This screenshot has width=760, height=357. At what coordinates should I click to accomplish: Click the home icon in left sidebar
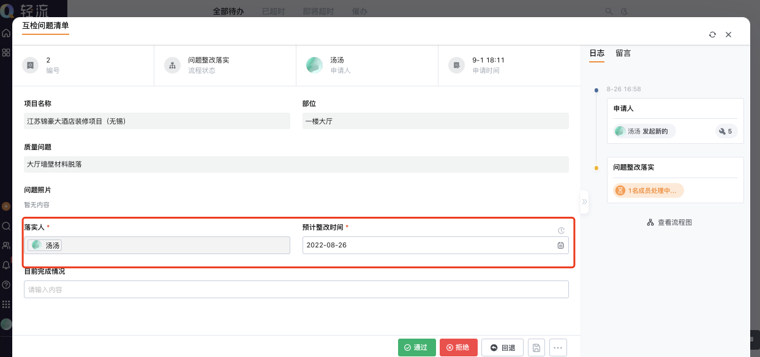click(x=6, y=33)
